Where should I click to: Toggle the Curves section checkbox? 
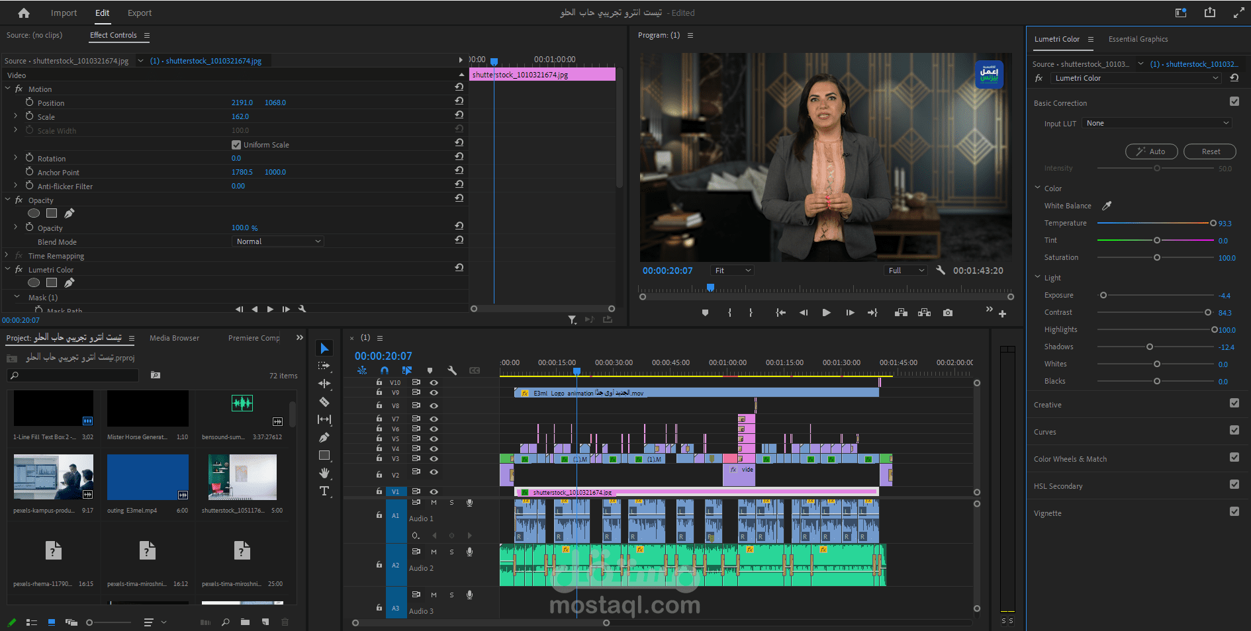[x=1234, y=430]
